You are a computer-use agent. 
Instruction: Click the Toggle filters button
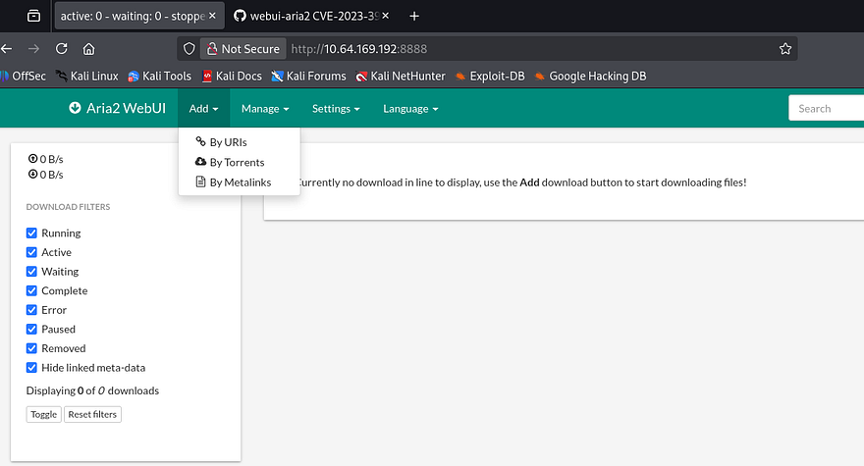pos(43,414)
